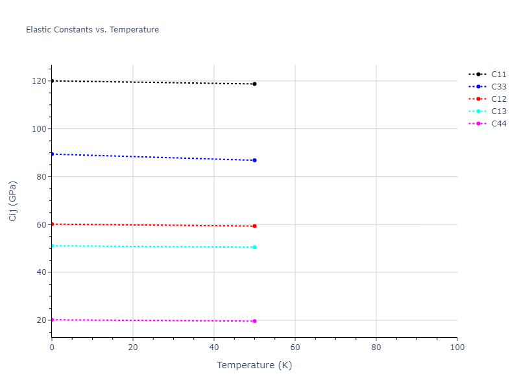Click the black C11 data point at 50 K
The height and width of the screenshot is (389, 519).
pyautogui.click(x=254, y=84)
